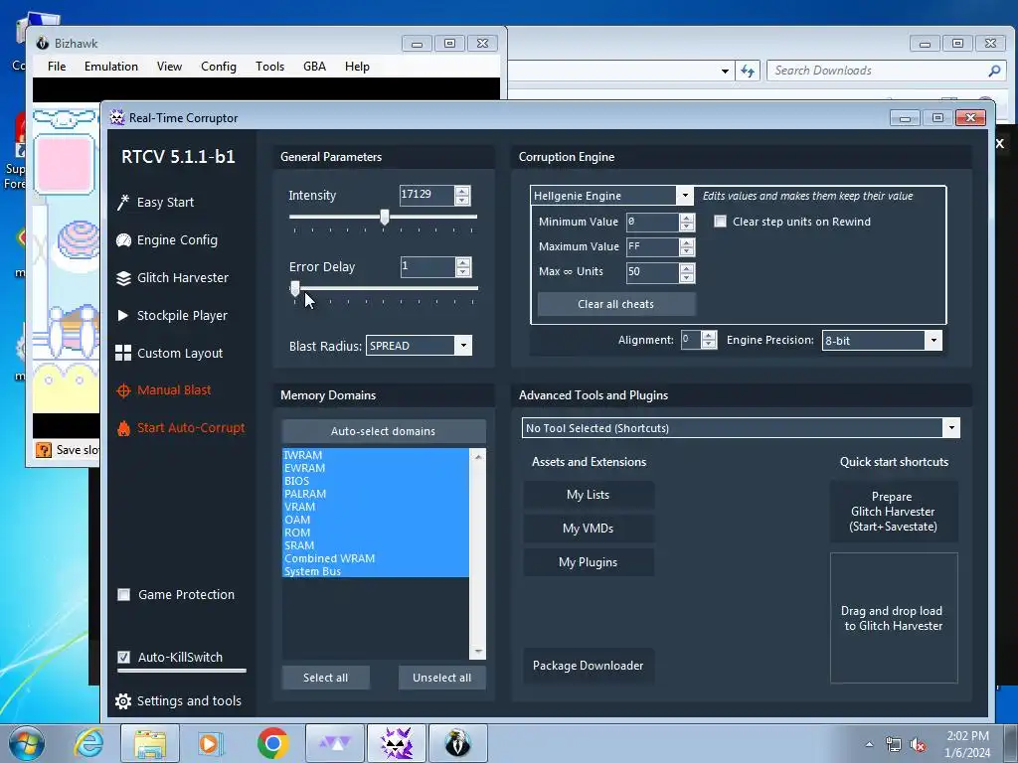The width and height of the screenshot is (1018, 763).
Task: Click Auto-select domains button
Action: pos(383,431)
